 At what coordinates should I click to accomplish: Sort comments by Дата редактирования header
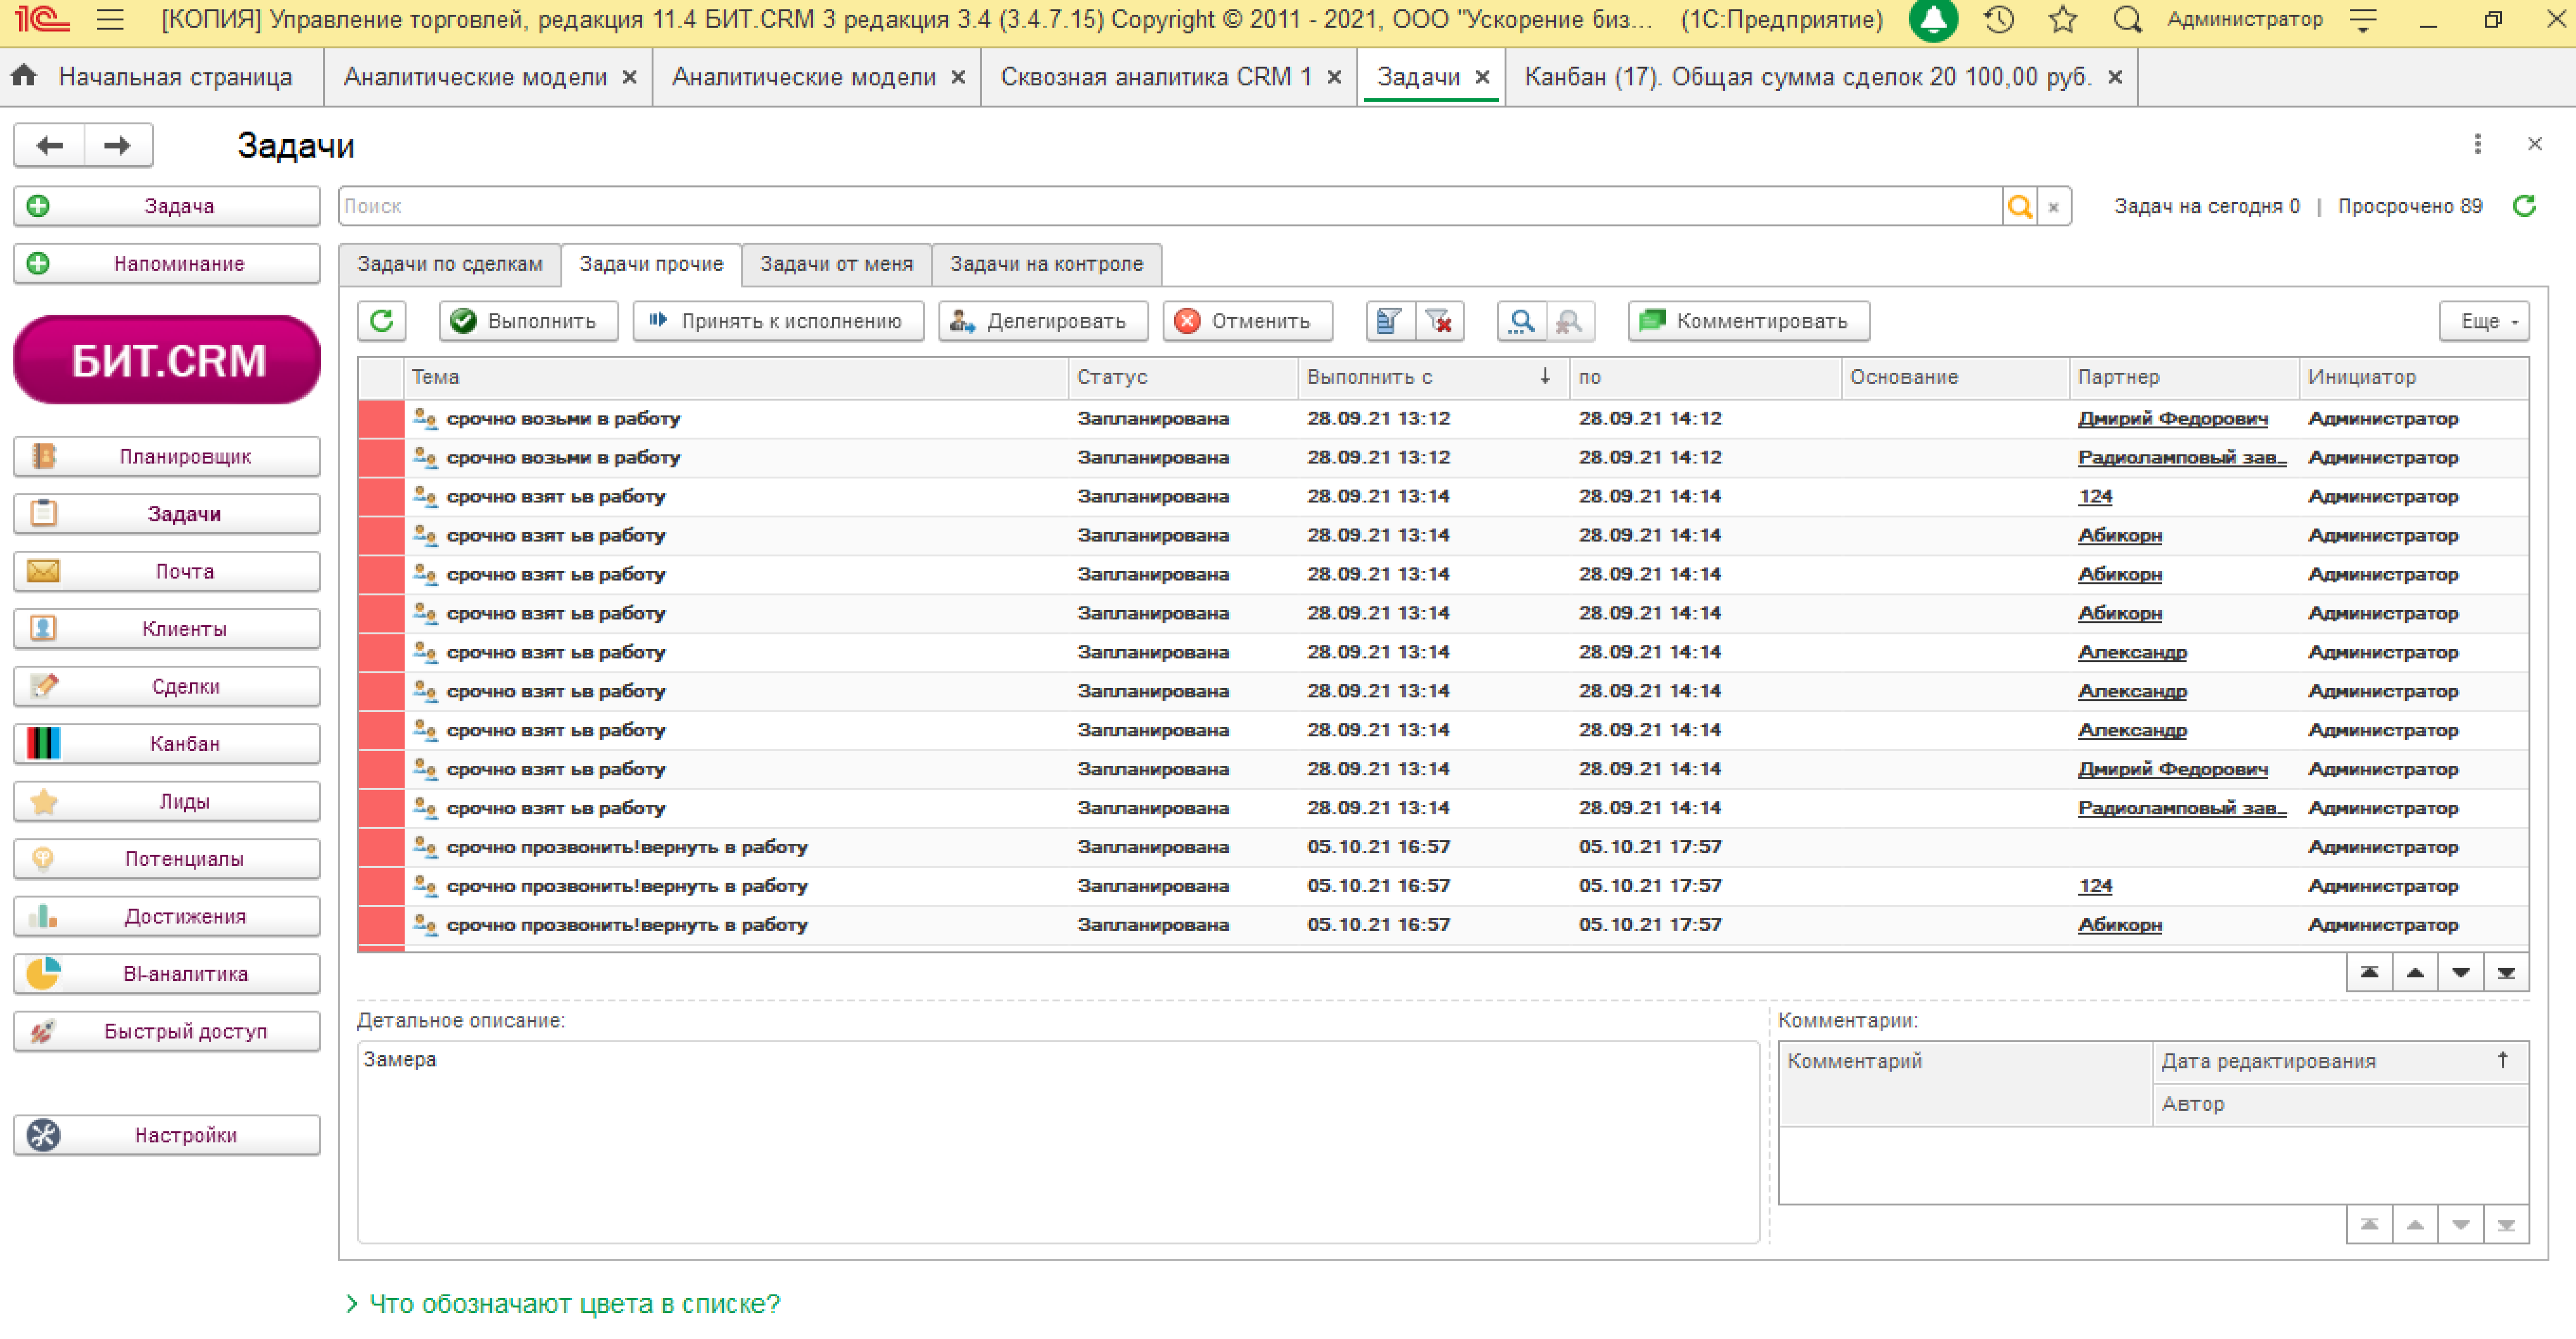coord(2340,1061)
